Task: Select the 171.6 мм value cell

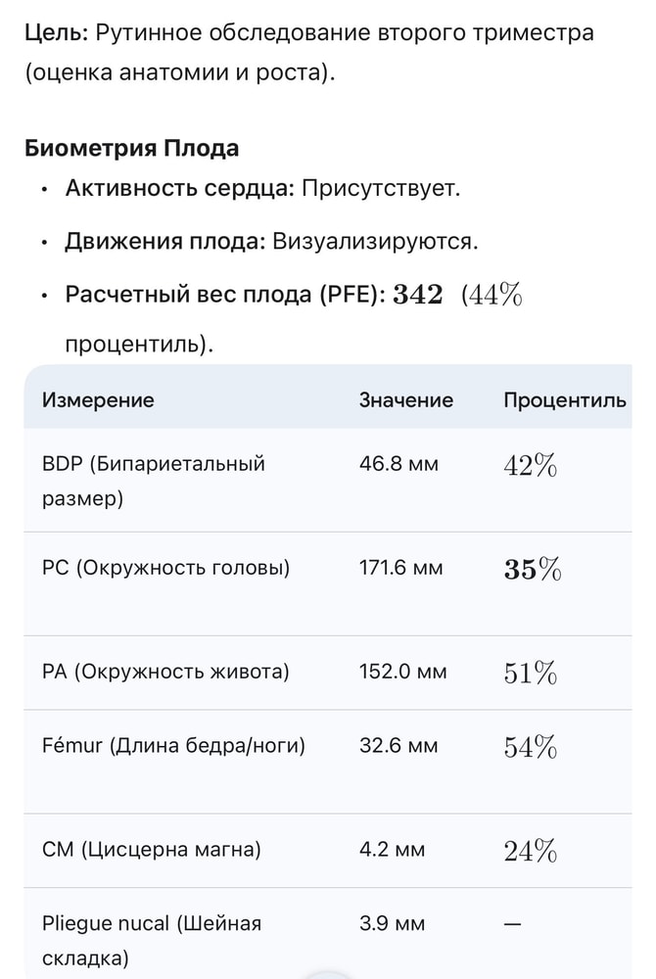Action: tap(401, 568)
